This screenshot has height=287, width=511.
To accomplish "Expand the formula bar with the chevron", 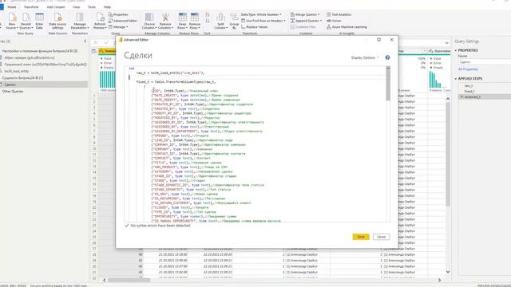I will pos(446,42).
